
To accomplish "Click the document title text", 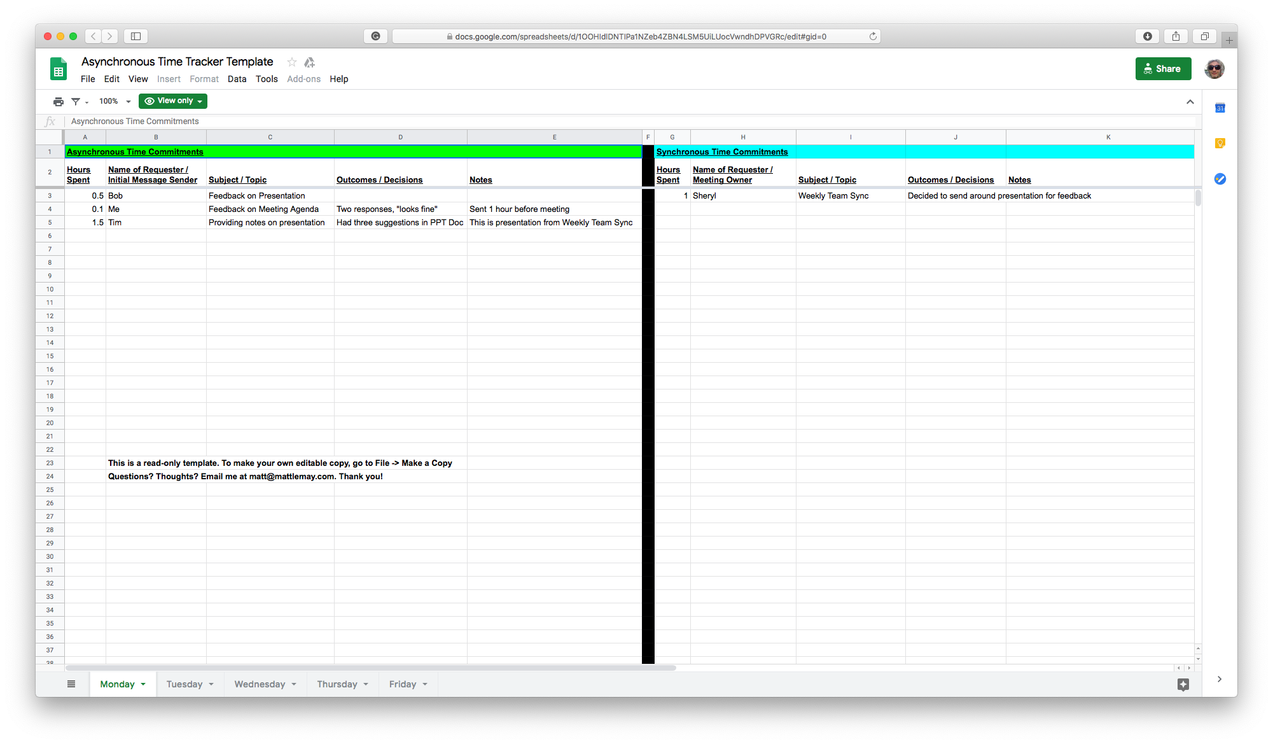I will point(177,62).
